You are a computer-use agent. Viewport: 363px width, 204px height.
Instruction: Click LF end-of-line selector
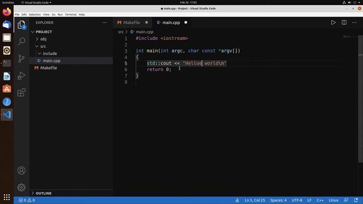coord(309,200)
